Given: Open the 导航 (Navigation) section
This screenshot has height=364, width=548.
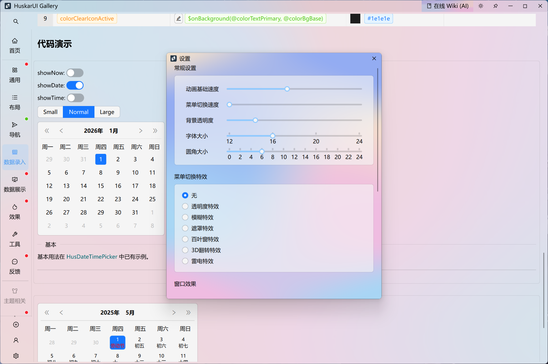Looking at the screenshot, I should [x=15, y=129].
